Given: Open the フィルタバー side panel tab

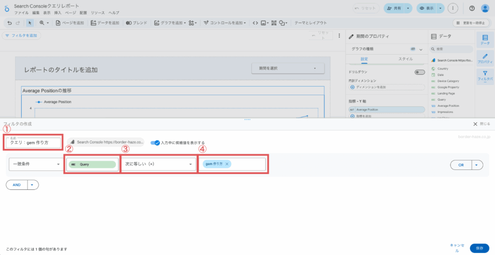Looking at the screenshot, I should [485, 76].
